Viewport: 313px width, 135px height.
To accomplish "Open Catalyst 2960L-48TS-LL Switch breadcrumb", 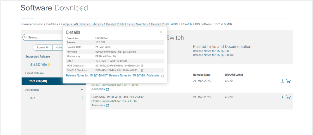I will [x=171, y=24].
